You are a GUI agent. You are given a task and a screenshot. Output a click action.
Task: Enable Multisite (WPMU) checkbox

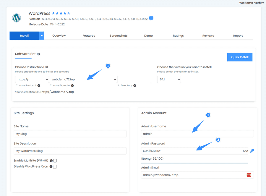[55, 161]
